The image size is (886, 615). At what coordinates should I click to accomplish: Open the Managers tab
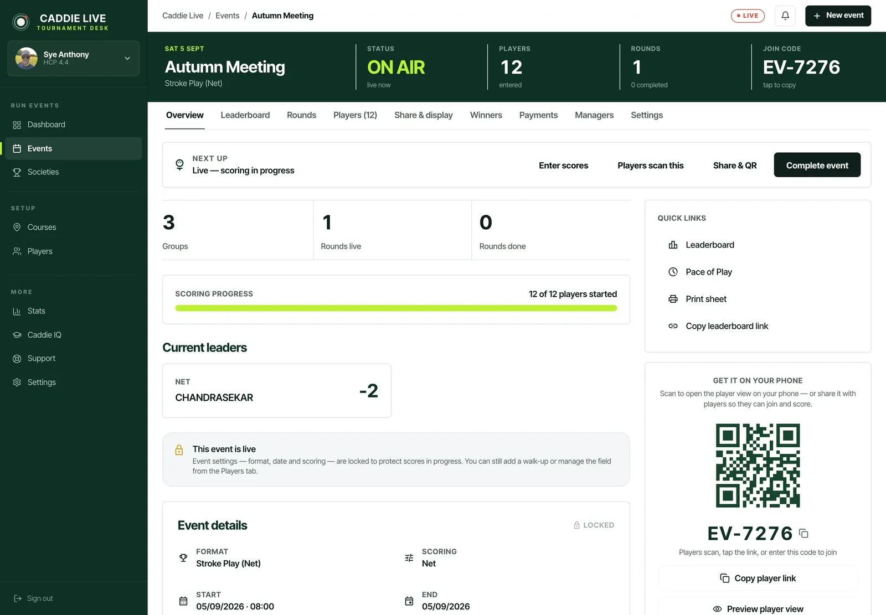(x=594, y=115)
